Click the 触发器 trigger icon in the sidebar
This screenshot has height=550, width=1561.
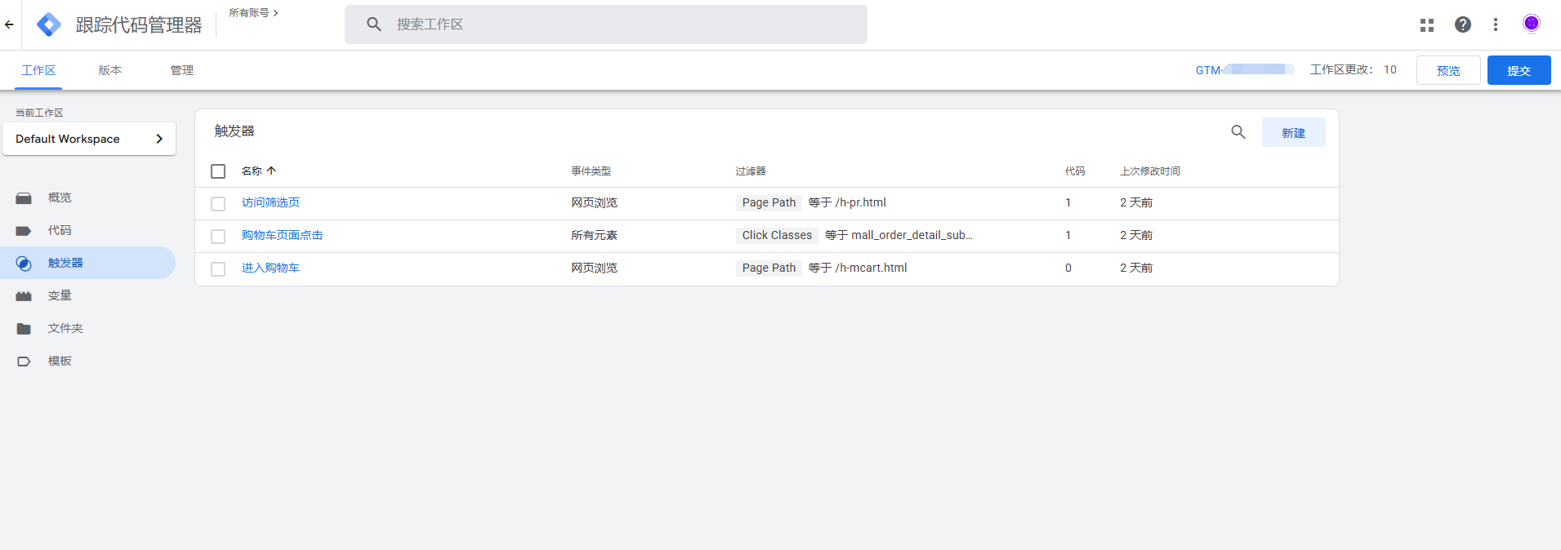[24, 264]
